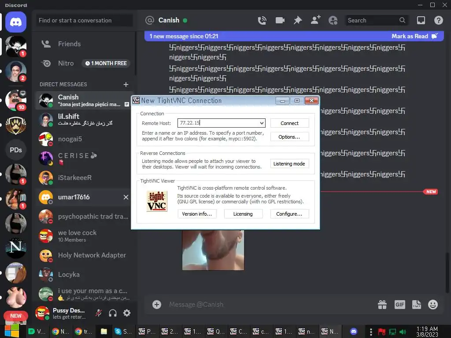
Task: Open the noogai5 conversation
Action: tap(83, 139)
